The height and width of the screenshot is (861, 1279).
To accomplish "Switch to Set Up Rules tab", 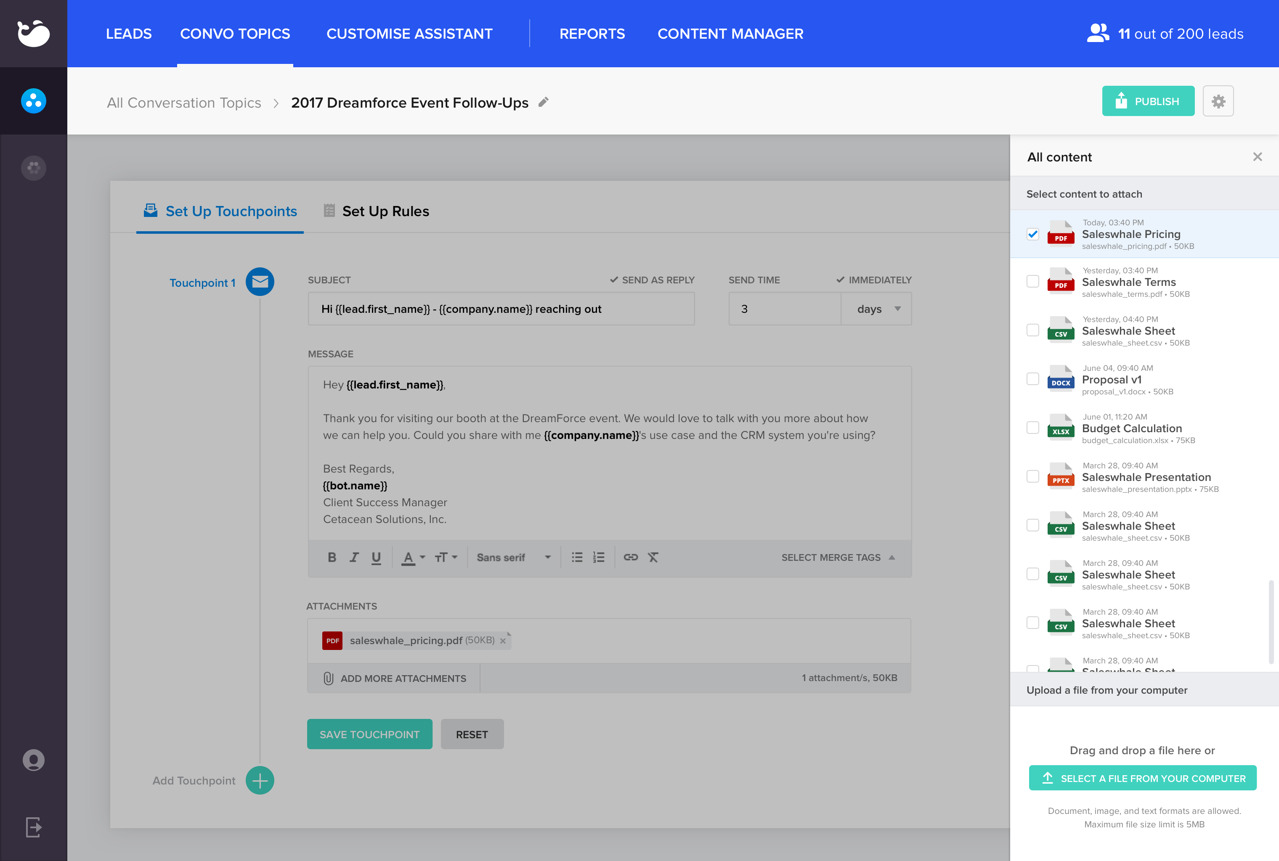I will click(x=377, y=211).
